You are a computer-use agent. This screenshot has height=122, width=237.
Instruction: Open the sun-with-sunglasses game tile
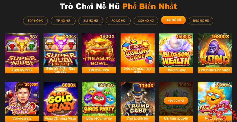pos(214,99)
